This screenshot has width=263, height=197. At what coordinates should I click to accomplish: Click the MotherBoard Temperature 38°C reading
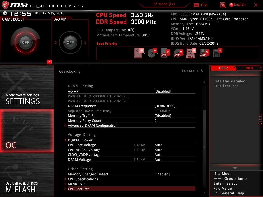(123, 35)
